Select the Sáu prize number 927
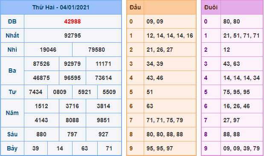Screen dimensions: 264x156 103,134
